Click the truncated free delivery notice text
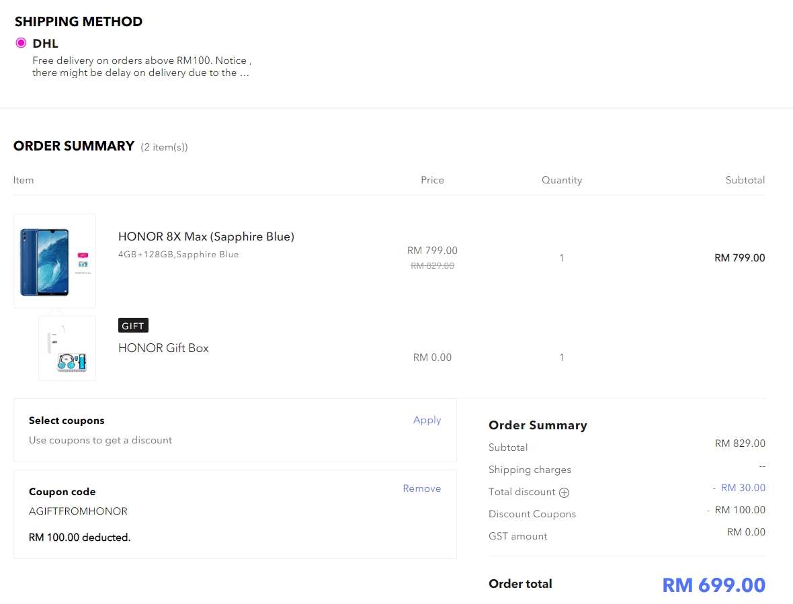Image resolution: width=793 pixels, height=604 pixels. (x=141, y=67)
